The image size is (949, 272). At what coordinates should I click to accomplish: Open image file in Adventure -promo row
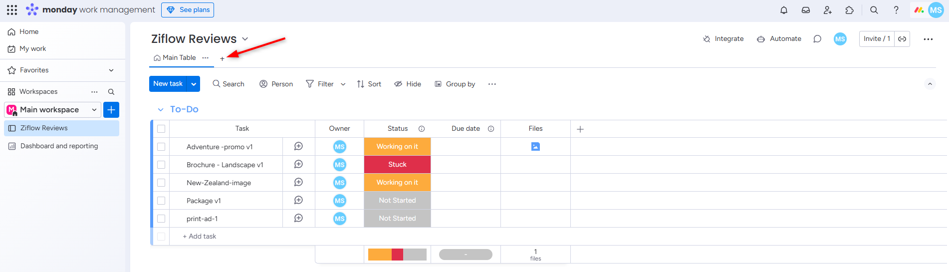tap(535, 147)
